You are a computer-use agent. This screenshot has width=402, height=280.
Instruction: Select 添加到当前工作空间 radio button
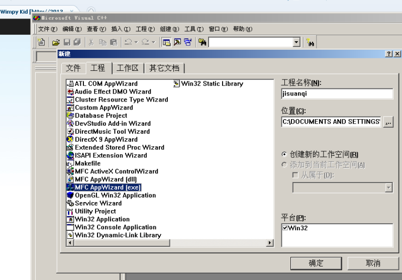284,164
